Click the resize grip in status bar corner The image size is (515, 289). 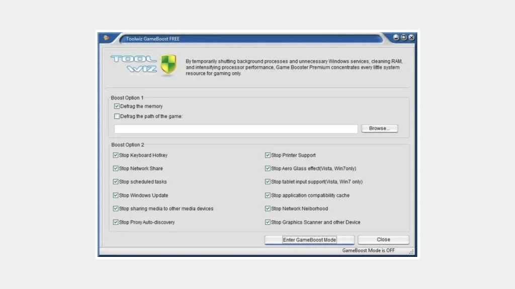[x=411, y=251]
